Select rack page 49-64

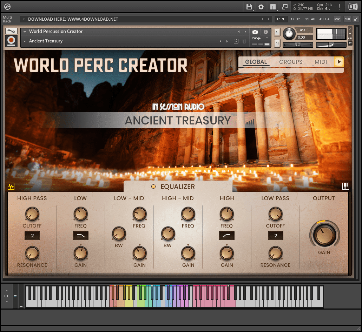(x=324, y=19)
